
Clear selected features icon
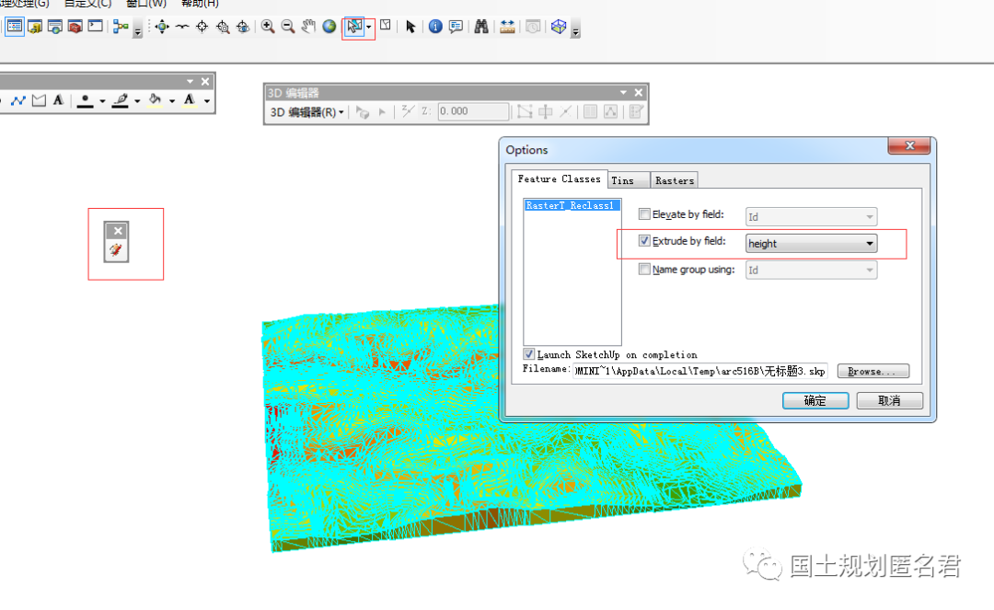385,26
